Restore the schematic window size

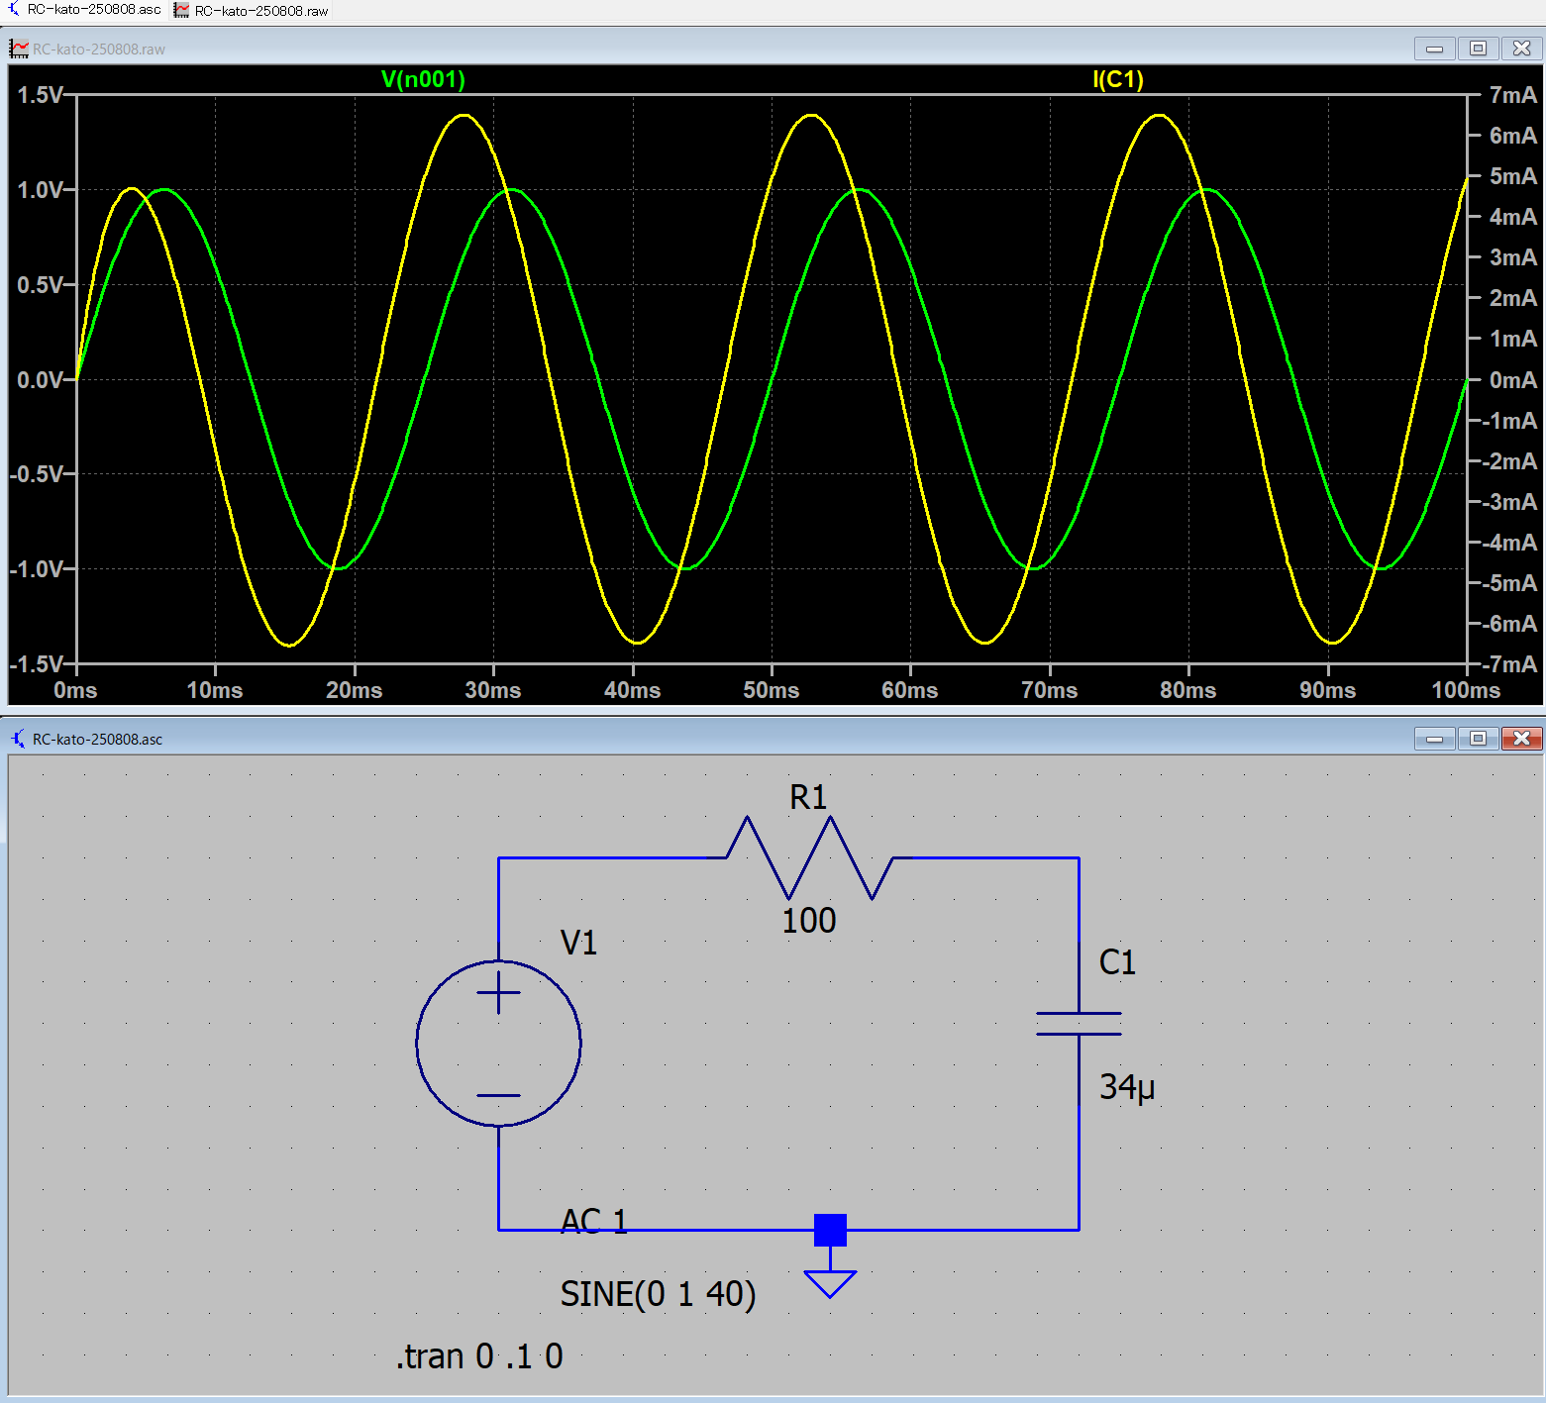[1478, 739]
